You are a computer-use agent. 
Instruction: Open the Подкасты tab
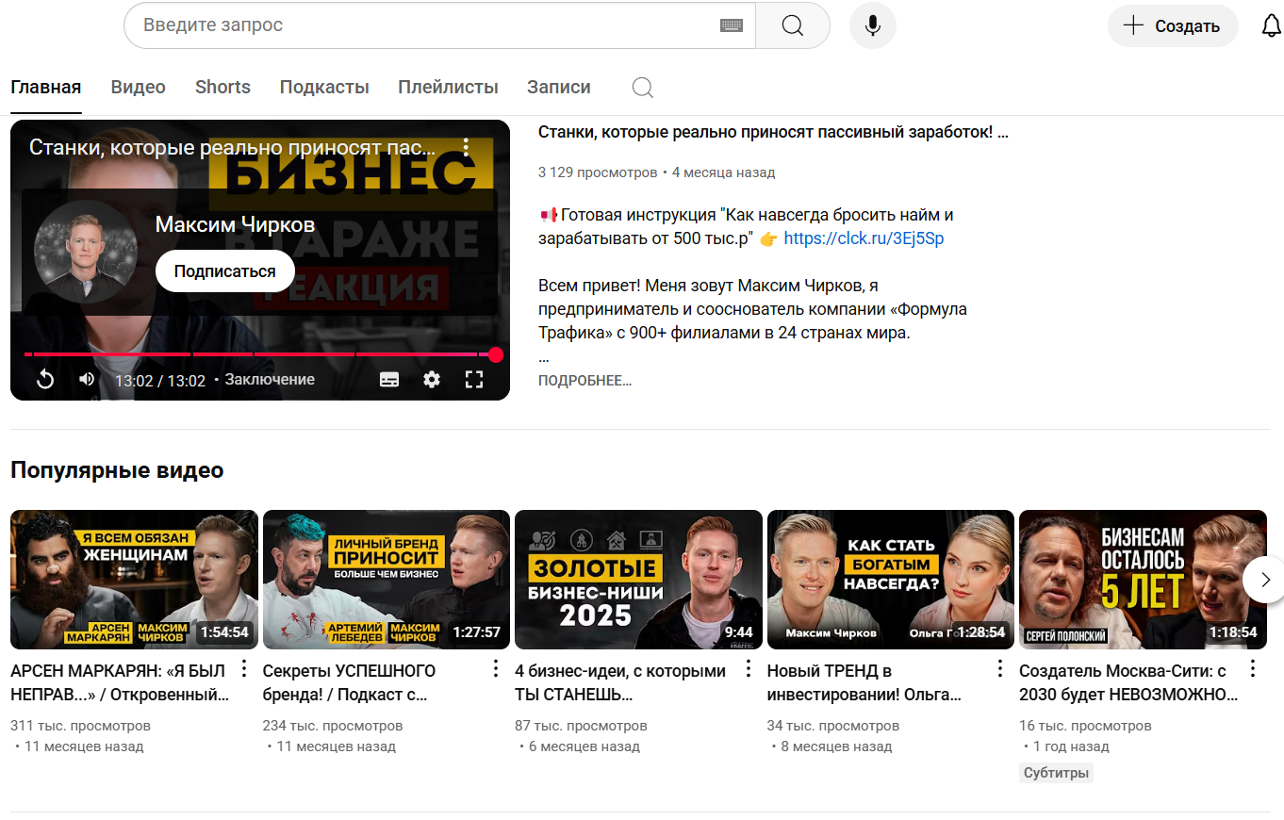click(324, 88)
